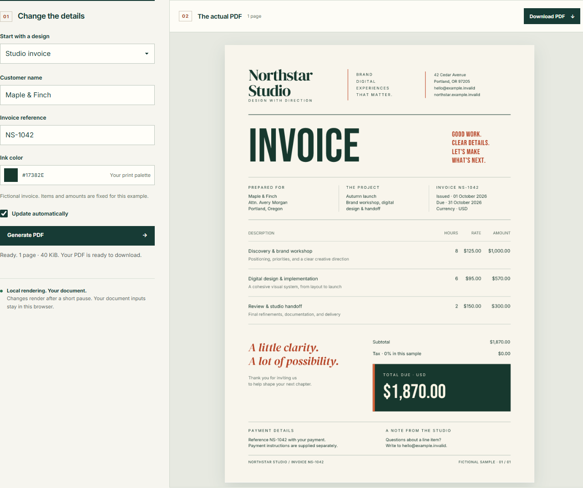Screen dimensions: 583x488
Task: Click the Write to hello@example.invalid line
Action: click(416, 446)
